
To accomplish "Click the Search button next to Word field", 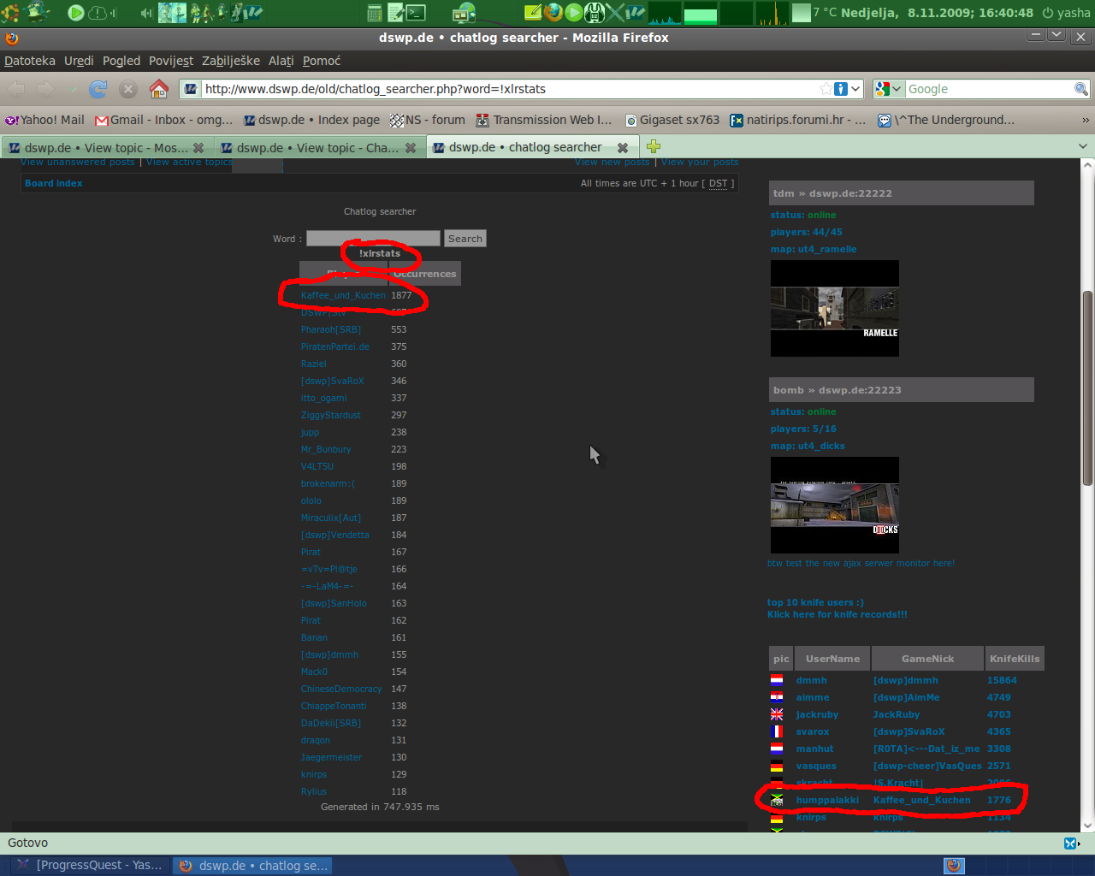I will click(465, 239).
